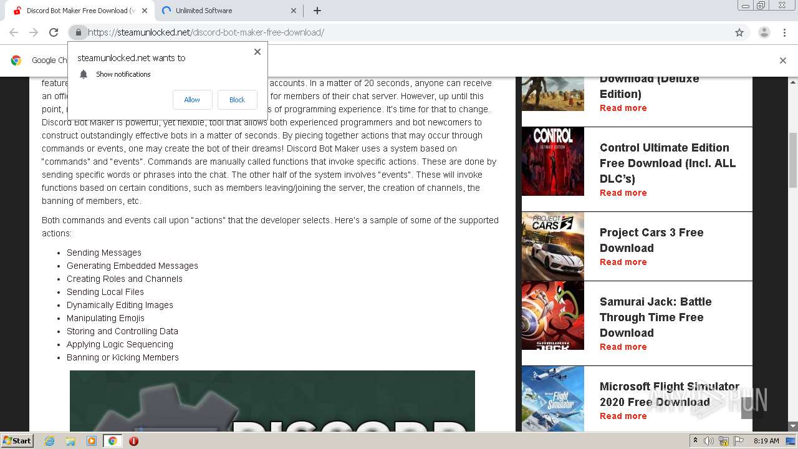Dismiss the notification permission popup

257,52
